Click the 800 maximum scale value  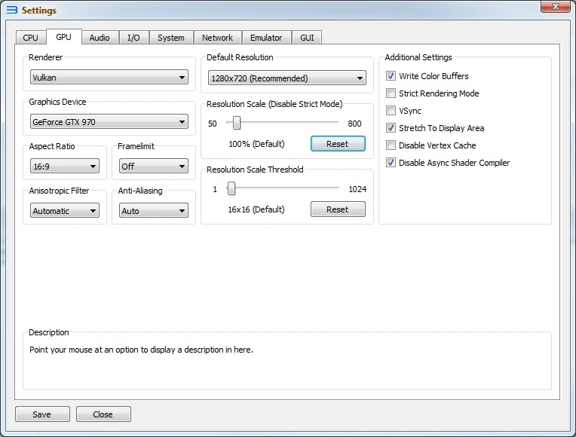click(x=354, y=124)
